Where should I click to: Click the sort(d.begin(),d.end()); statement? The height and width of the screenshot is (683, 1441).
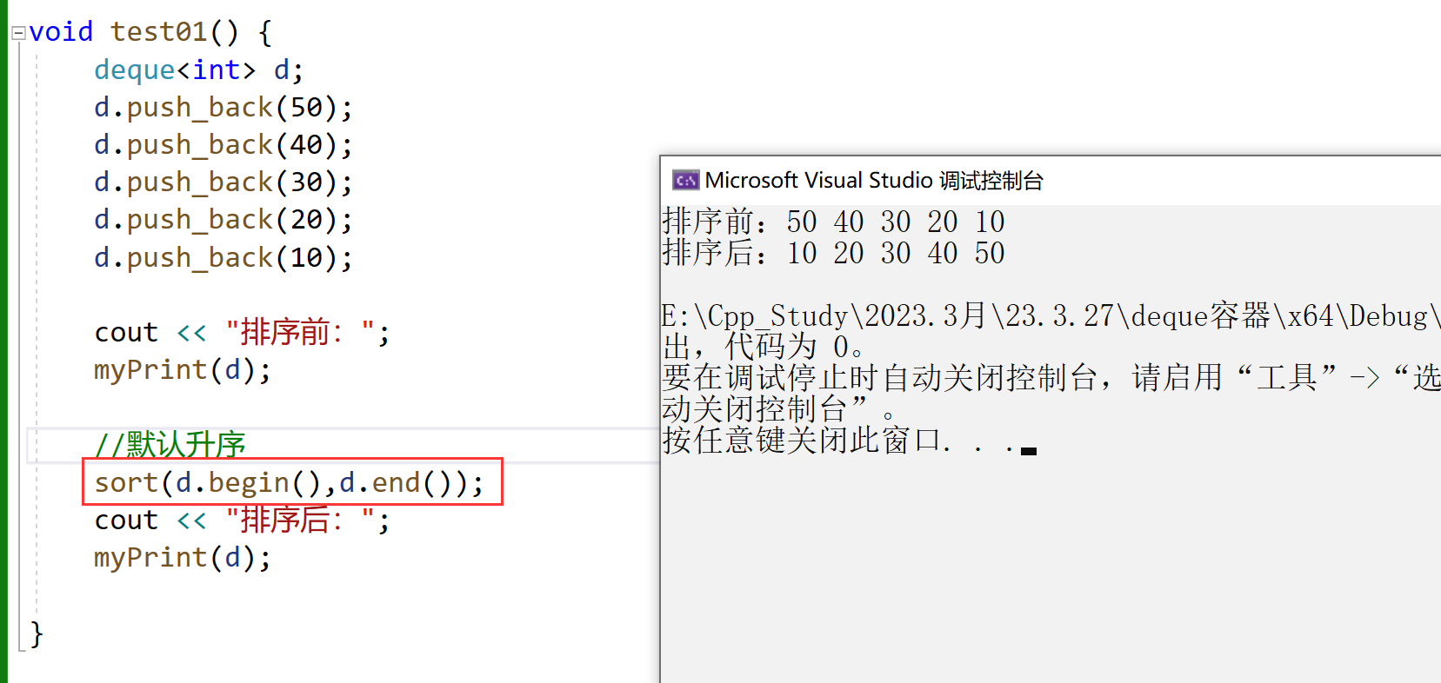289,483
